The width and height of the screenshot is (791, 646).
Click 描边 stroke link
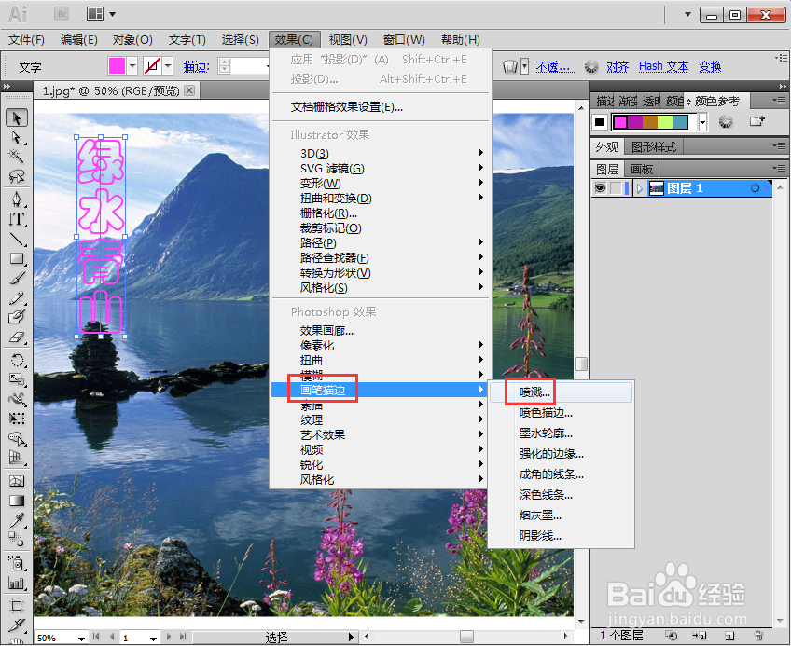(x=196, y=66)
